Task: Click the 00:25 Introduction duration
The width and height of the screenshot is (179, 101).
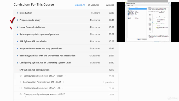Action: coord(111,13)
